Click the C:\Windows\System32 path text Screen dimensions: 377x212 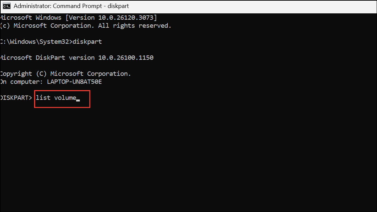(35, 42)
